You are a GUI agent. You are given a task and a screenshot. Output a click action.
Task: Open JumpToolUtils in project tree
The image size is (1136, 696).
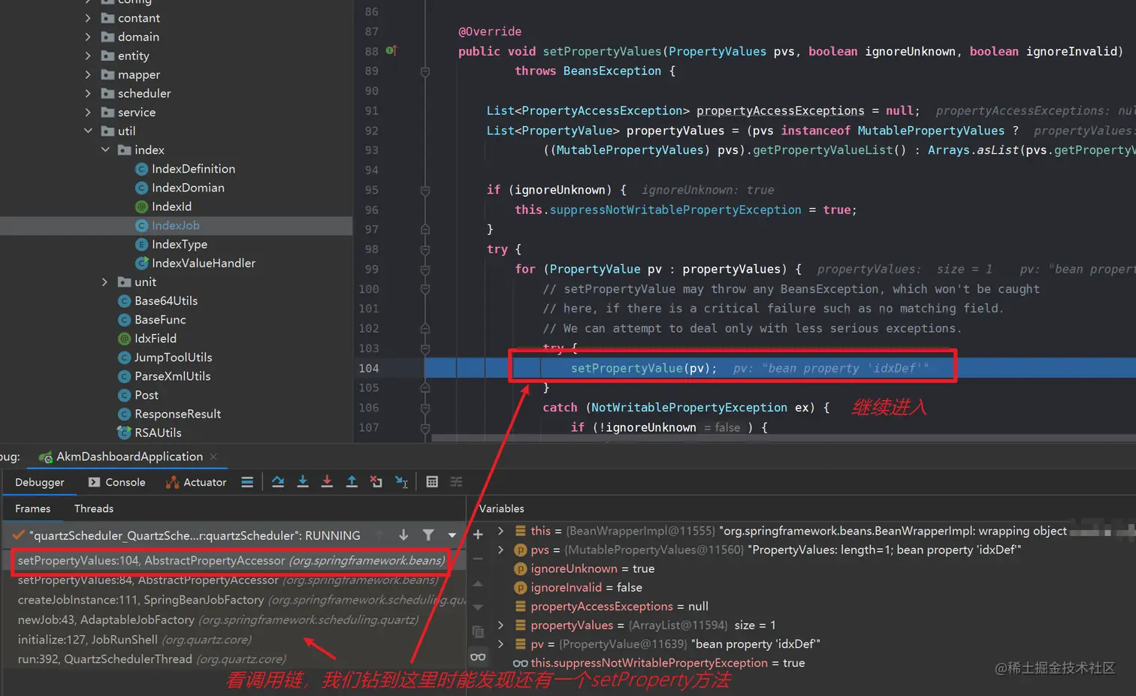pyautogui.click(x=174, y=357)
